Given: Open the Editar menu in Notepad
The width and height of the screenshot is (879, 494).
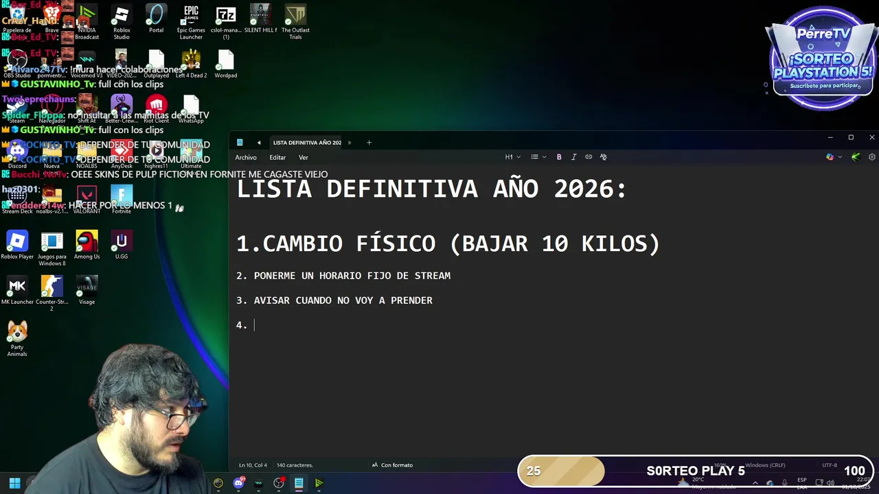Looking at the screenshot, I should [277, 157].
